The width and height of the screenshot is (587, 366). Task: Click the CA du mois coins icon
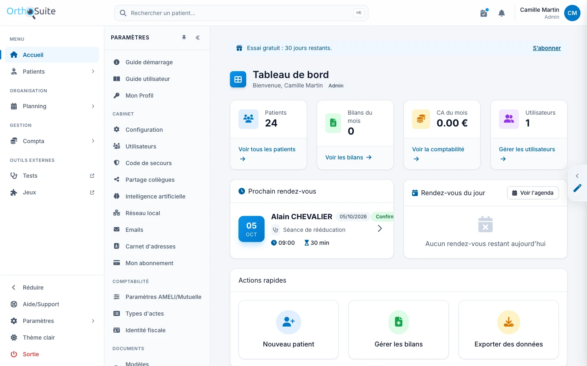[x=421, y=119]
